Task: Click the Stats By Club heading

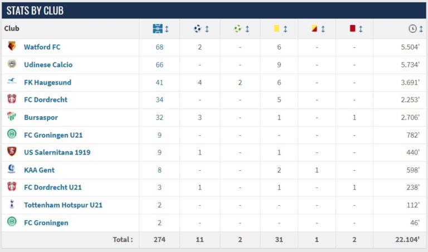Action: (35, 11)
